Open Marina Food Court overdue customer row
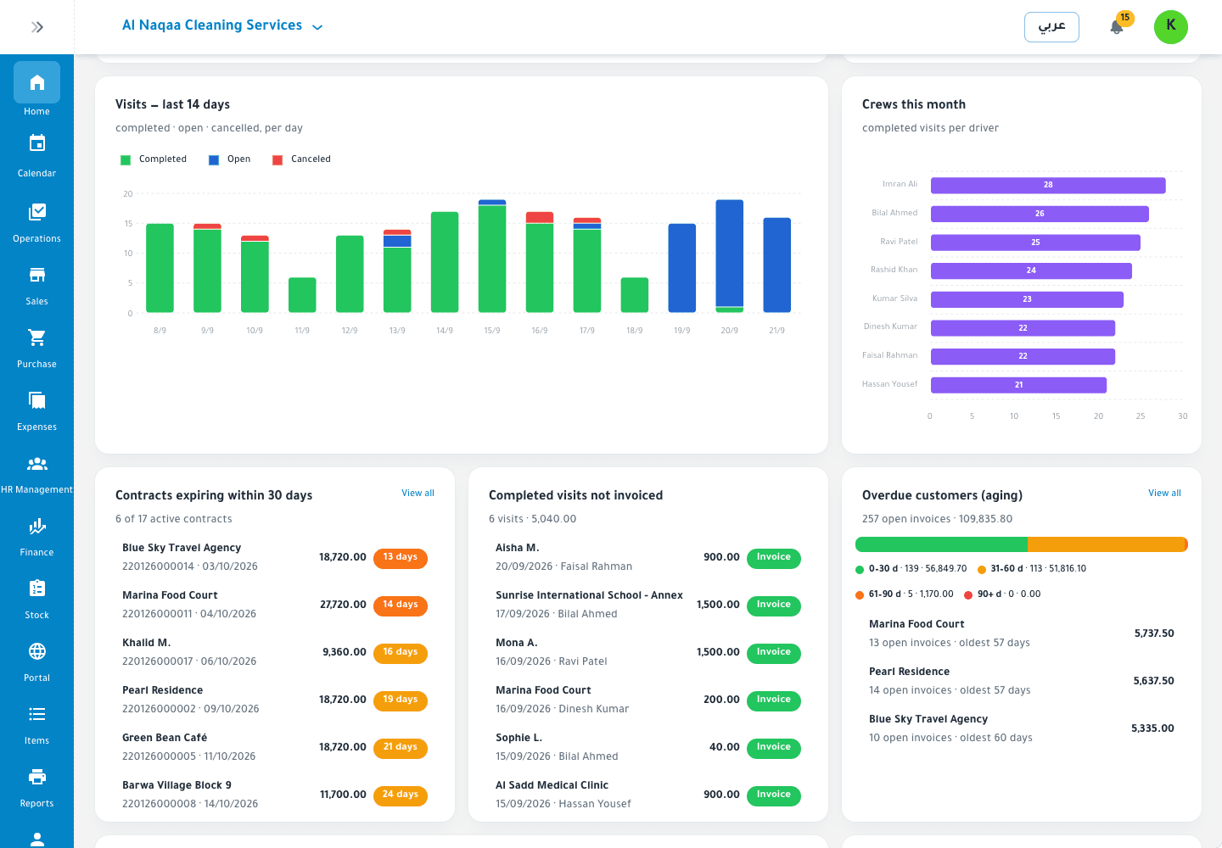This screenshot has height=848, width=1222. tap(1022, 633)
